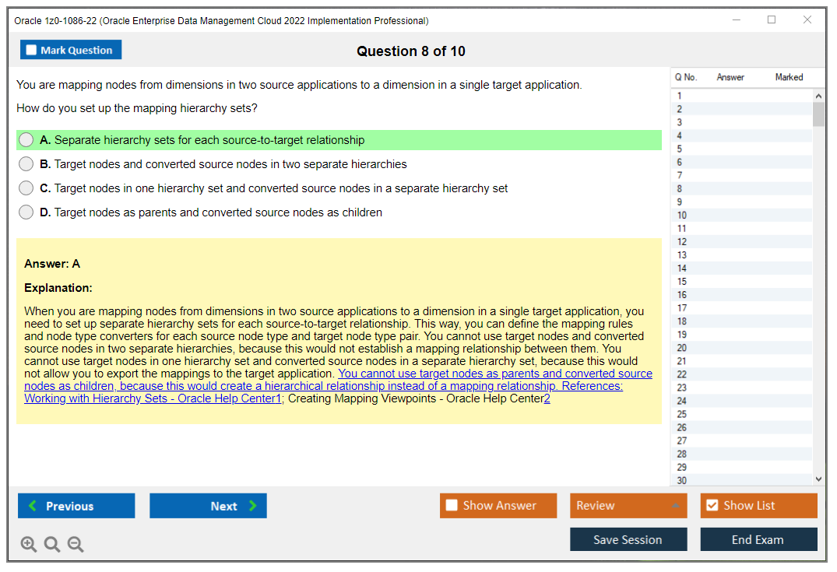Go back to the Previous question
Screen dimensions: 837x572
[x=76, y=506]
